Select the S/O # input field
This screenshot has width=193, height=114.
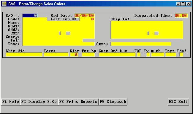coord(30,16)
